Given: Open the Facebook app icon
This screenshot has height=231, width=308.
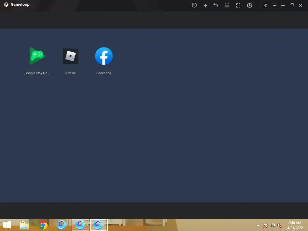Looking at the screenshot, I should [104, 56].
